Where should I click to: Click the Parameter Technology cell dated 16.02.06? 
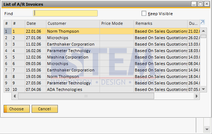coord(73,51)
